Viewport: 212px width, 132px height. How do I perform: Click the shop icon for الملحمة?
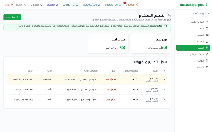point(207,41)
